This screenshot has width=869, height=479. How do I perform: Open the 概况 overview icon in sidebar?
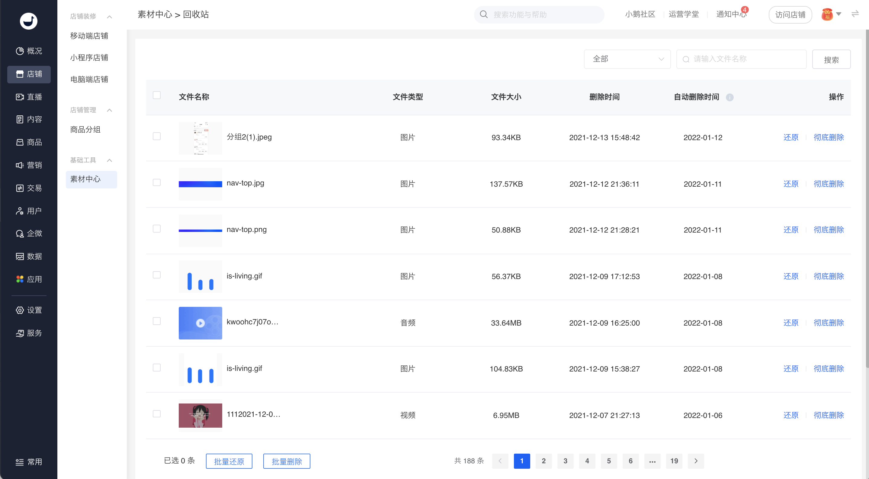[x=20, y=51]
